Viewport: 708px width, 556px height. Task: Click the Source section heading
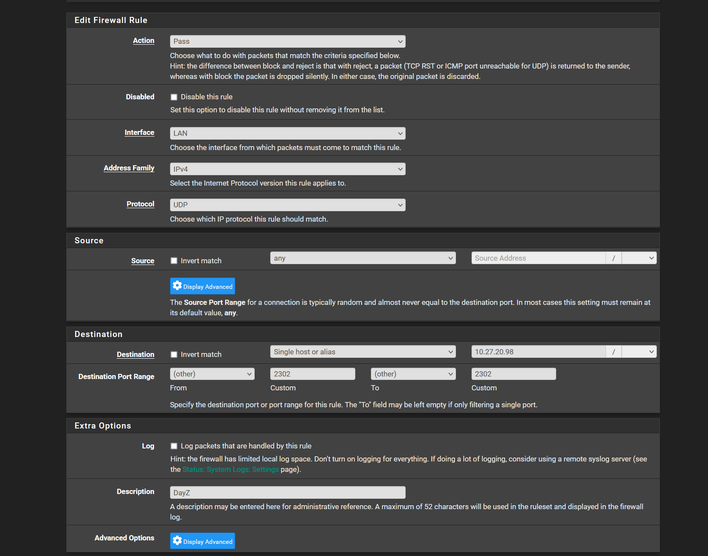[x=89, y=241]
